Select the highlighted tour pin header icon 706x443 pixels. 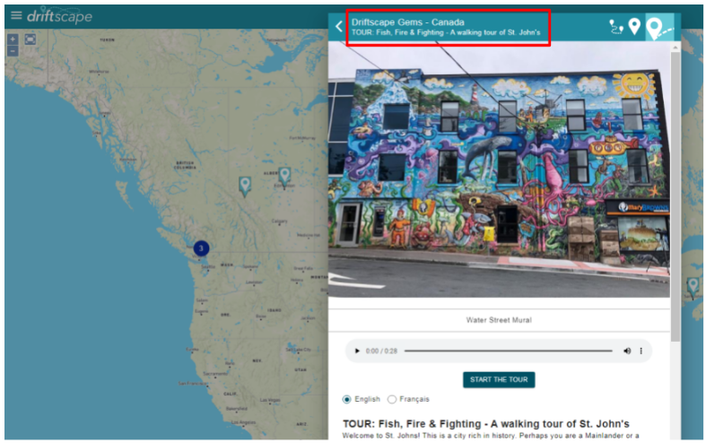click(659, 27)
